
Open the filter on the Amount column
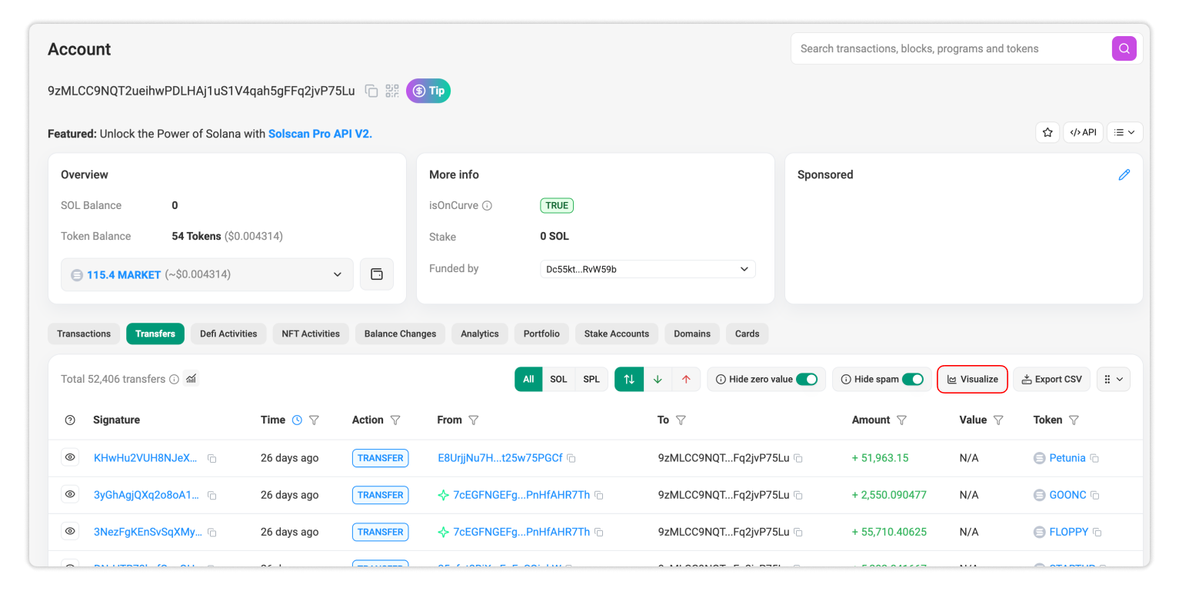(901, 420)
